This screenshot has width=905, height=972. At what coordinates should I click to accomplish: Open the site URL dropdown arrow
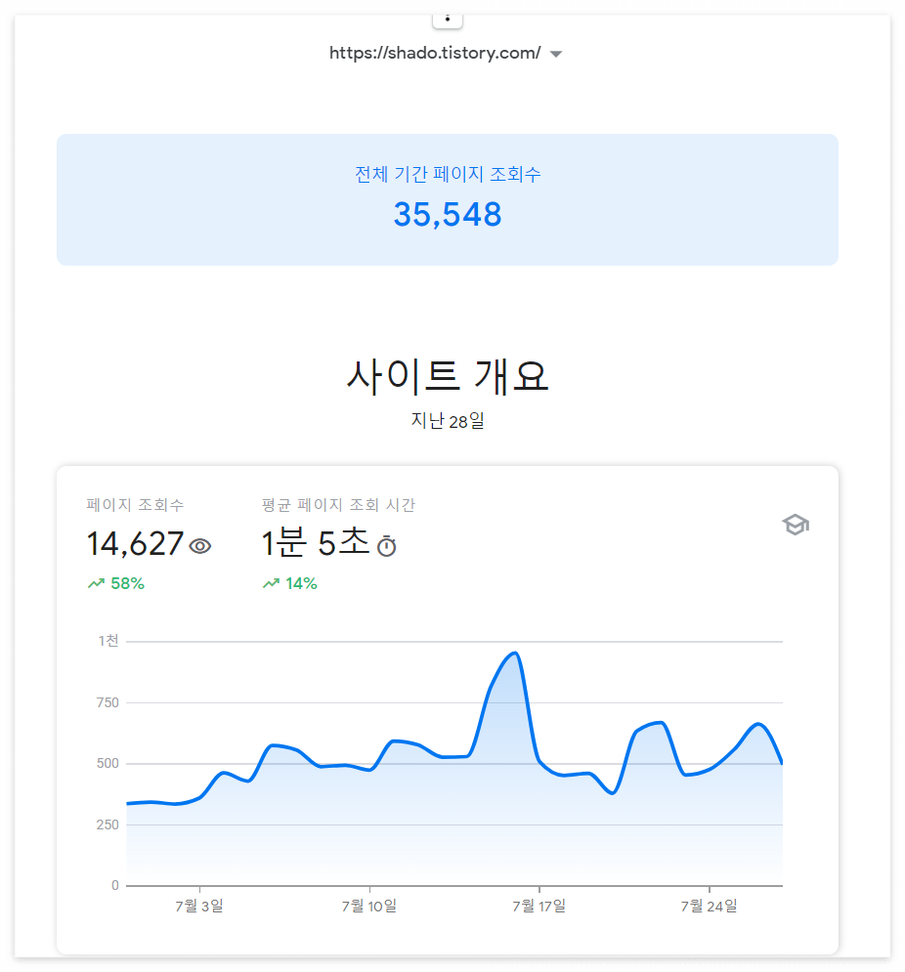click(x=556, y=54)
